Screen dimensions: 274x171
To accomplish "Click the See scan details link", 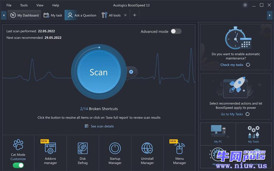I will click(x=102, y=126).
